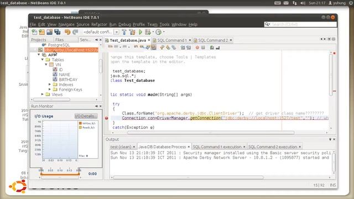The height and width of the screenshot is (199, 354).
Task: Click the gray Redo arrow icon
Action: coord(75,32)
